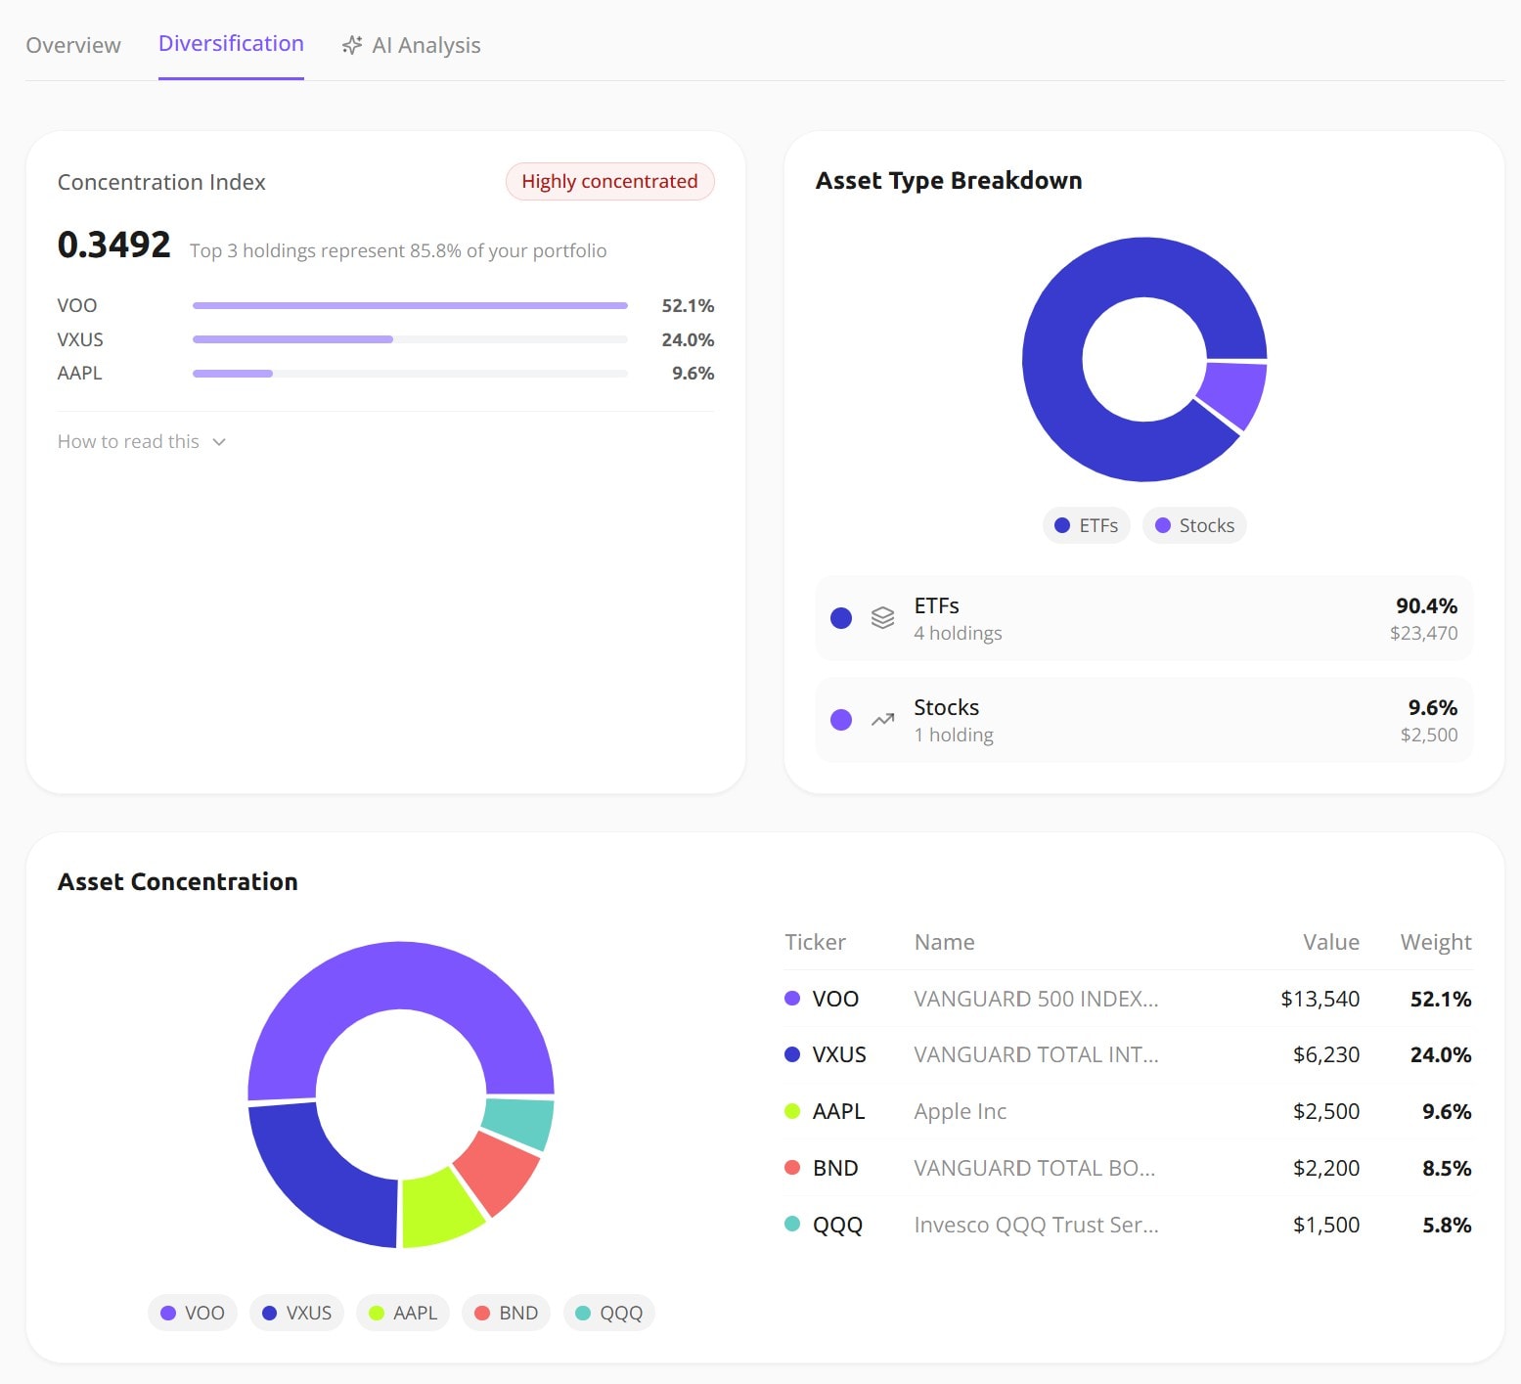Click the VOO slice in concentration donut
1521x1384 pixels.
(x=401, y=975)
